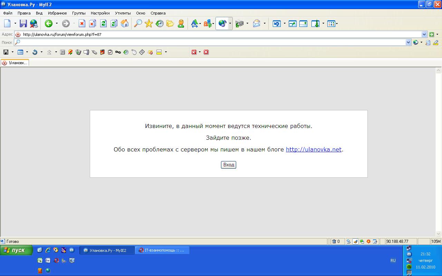Open the Настройки menu
The width and height of the screenshot is (442, 276).
[x=100, y=13]
